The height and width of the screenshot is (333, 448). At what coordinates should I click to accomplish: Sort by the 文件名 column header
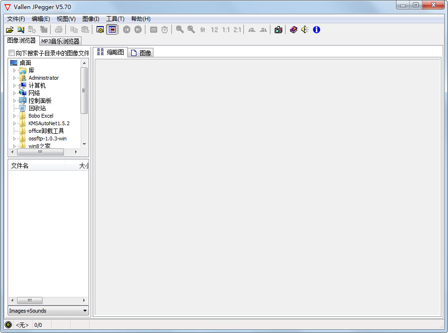click(36, 166)
